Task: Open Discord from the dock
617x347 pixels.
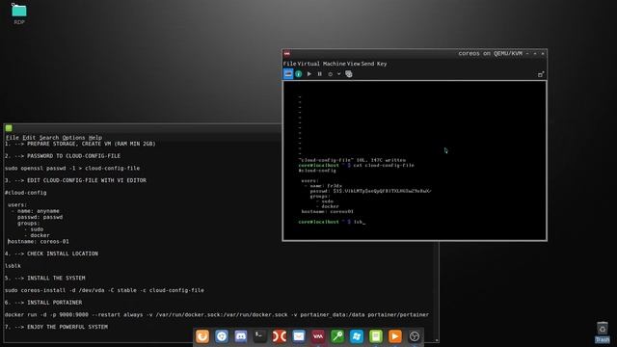Action: pyautogui.click(x=241, y=336)
